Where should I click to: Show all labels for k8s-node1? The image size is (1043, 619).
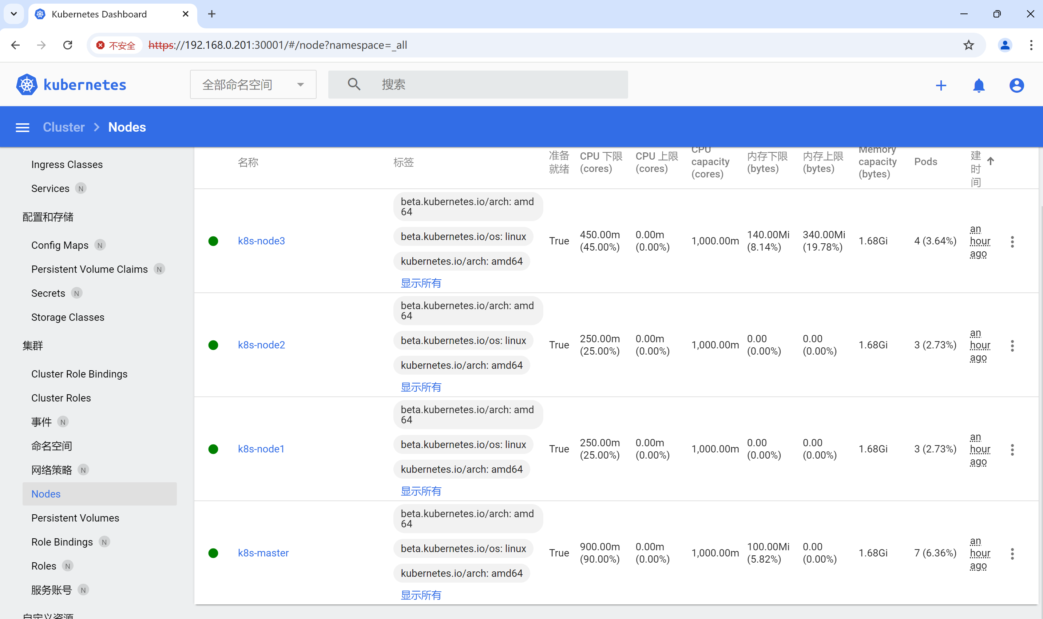[421, 491]
